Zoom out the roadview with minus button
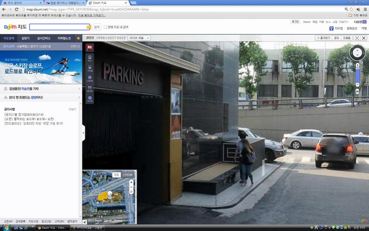 357,85
